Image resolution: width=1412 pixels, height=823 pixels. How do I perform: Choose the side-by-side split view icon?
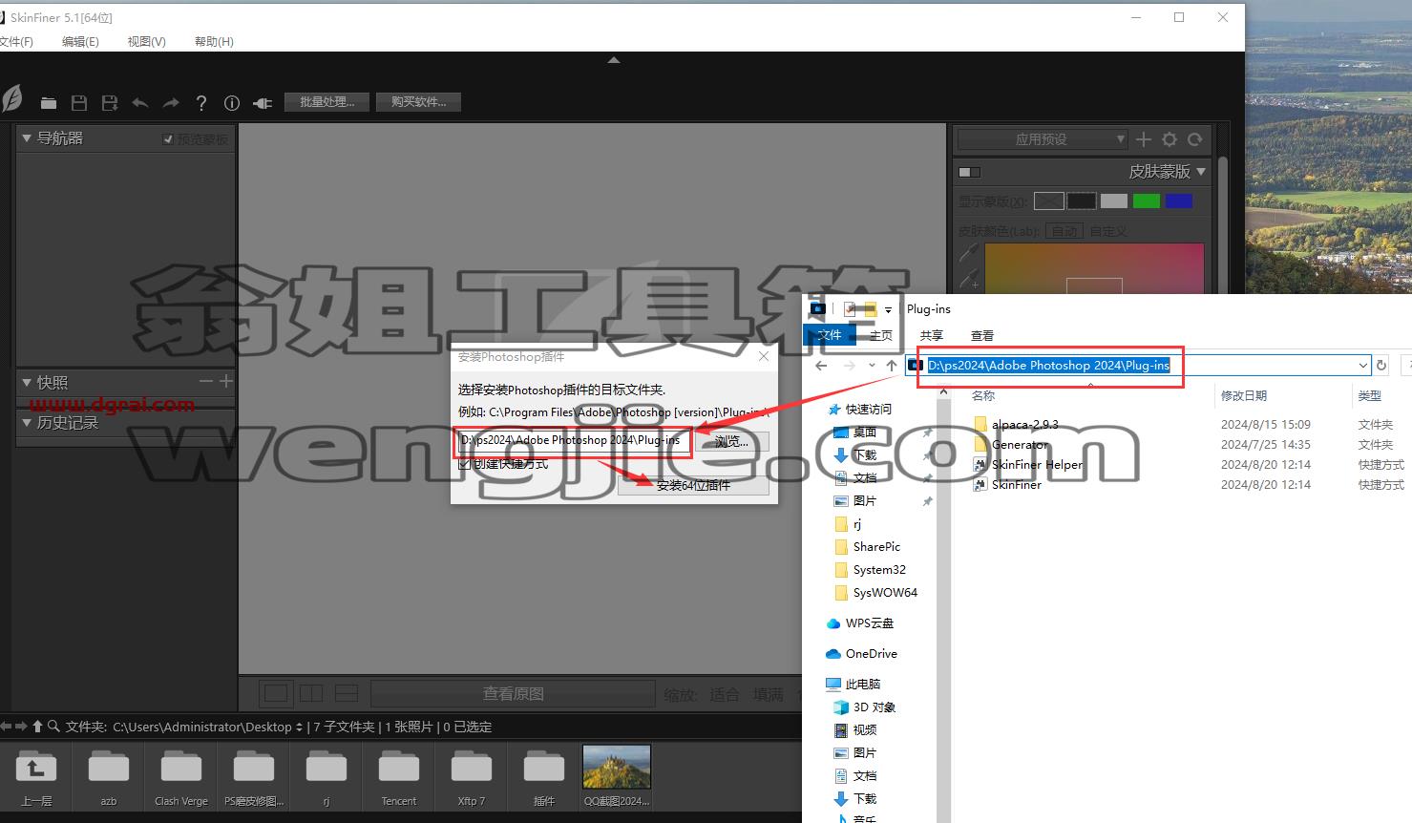(311, 693)
